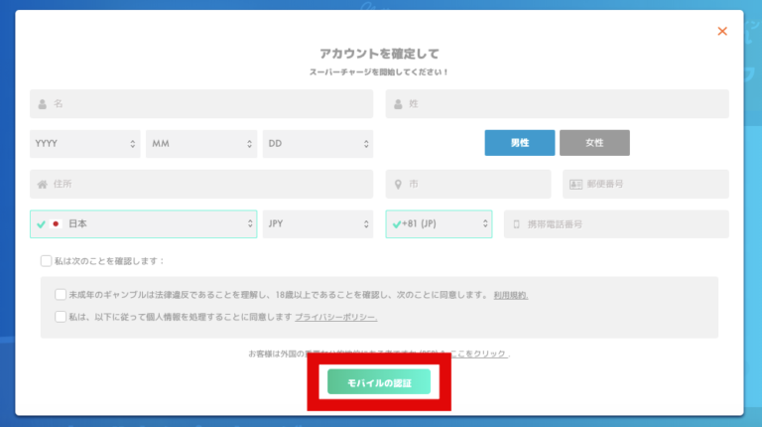Click the first name (名) input field
This screenshot has height=427, width=762.
201,103
